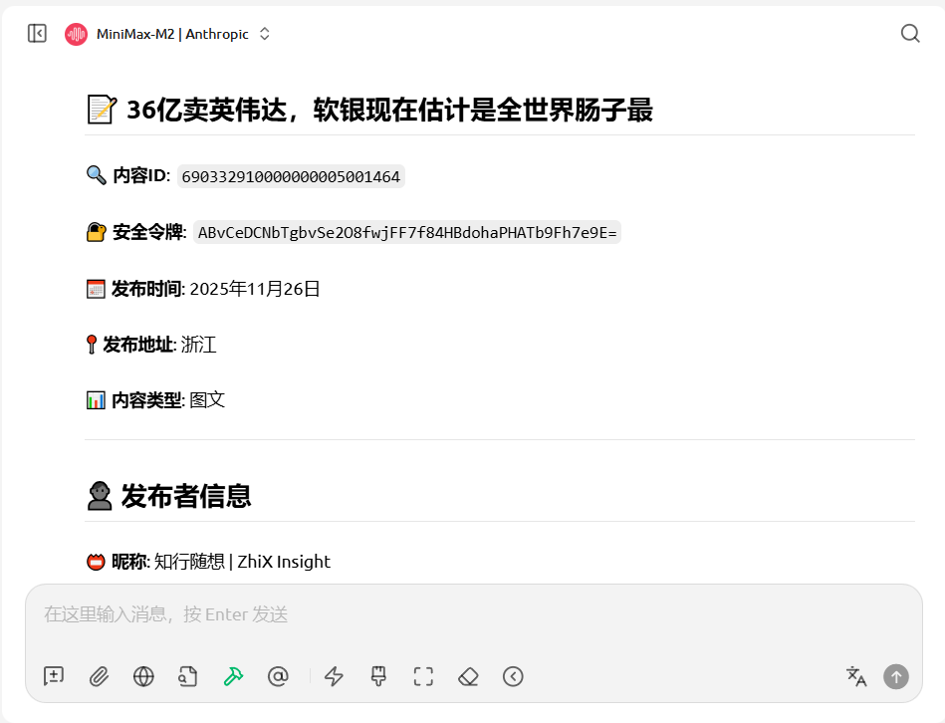Click publish date 2025年11月26日

(x=255, y=289)
